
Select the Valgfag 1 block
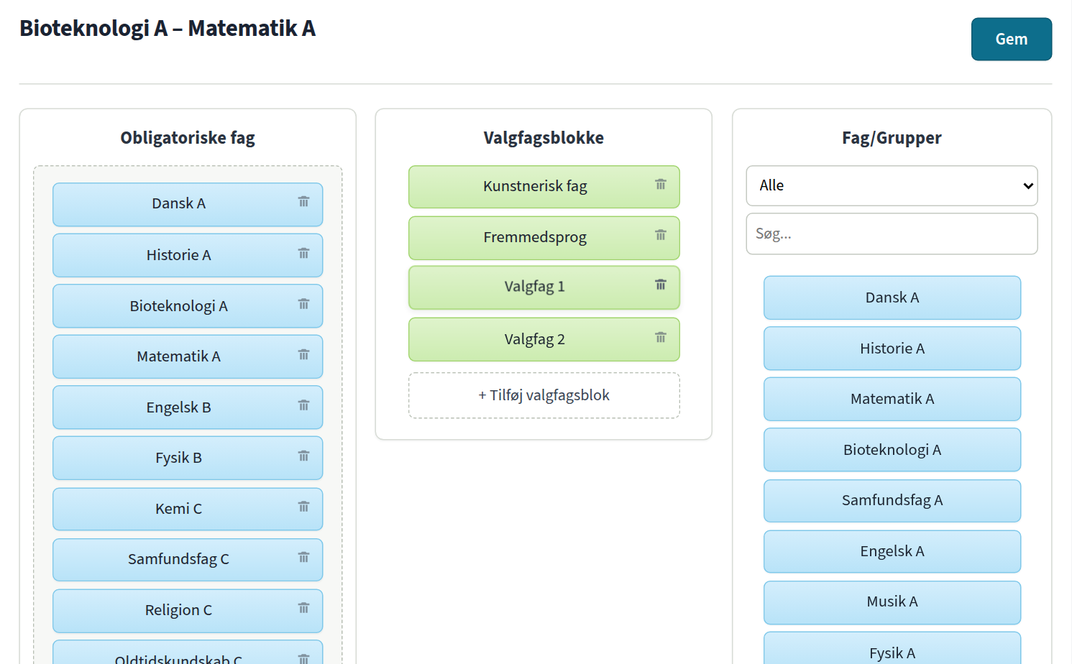click(x=544, y=287)
